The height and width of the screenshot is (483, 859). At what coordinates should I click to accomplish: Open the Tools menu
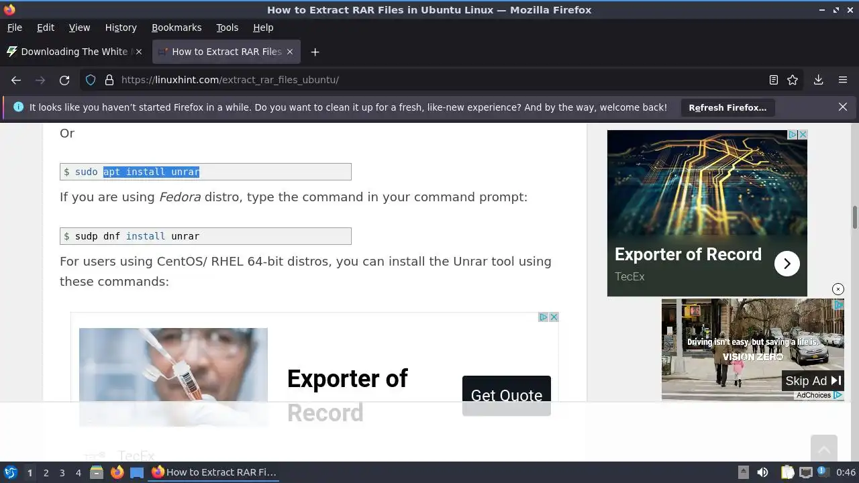pos(227,28)
